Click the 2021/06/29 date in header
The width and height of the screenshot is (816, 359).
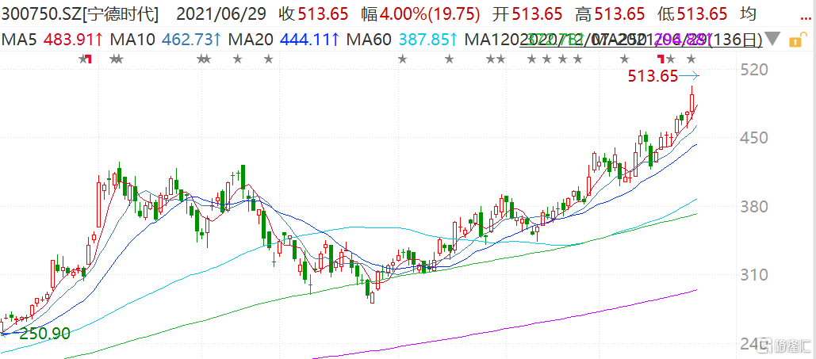click(x=222, y=14)
